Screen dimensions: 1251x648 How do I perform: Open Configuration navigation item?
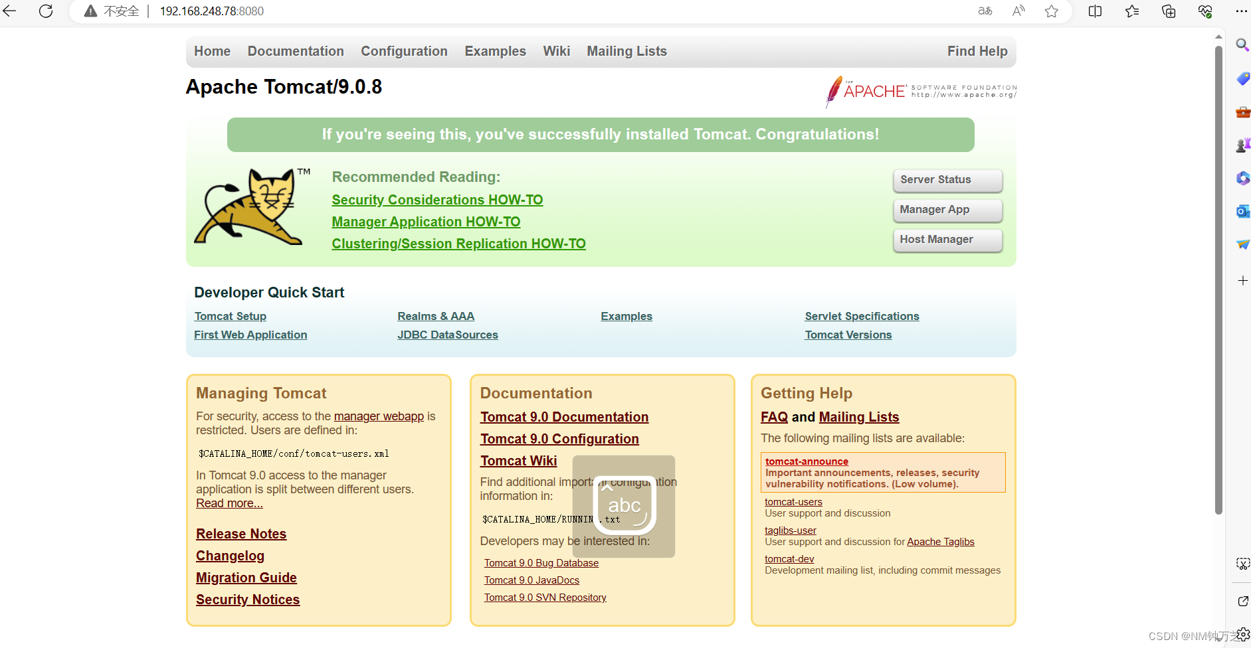(x=404, y=51)
